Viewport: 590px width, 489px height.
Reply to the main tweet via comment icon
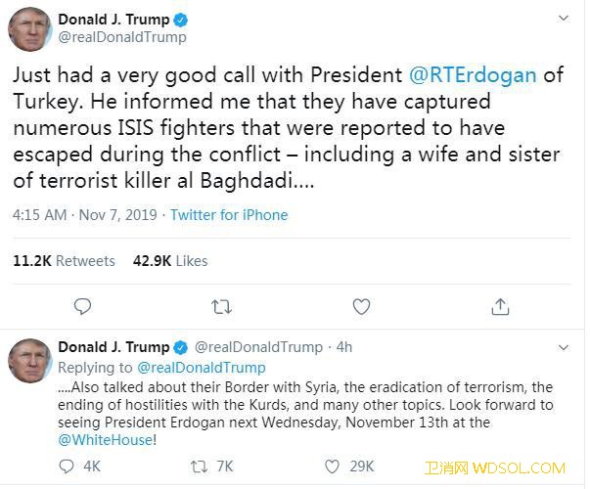tap(82, 307)
